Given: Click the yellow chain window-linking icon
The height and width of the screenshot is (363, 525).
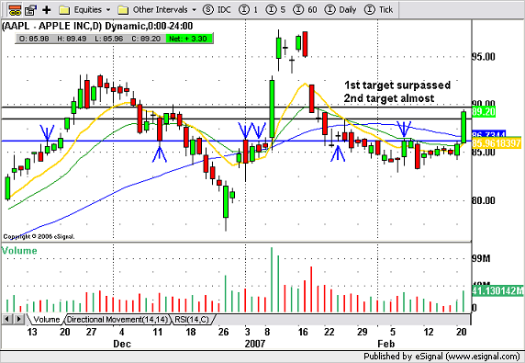Looking at the screenshot, I should (x=15, y=10).
